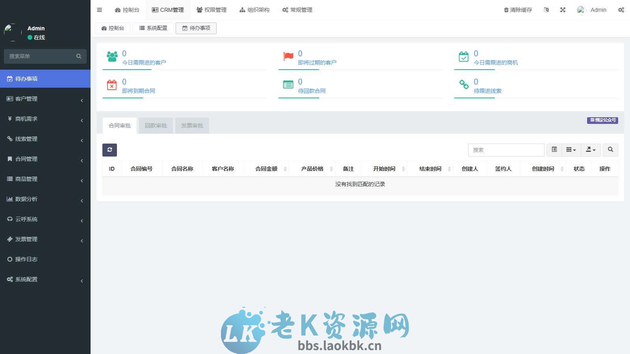Click the 绑定公众号 button
Viewport: 630px width, 354px height.
(602, 120)
